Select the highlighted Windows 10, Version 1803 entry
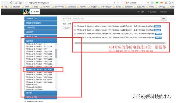Screen dimensions: 176x103 tap(40, 69)
